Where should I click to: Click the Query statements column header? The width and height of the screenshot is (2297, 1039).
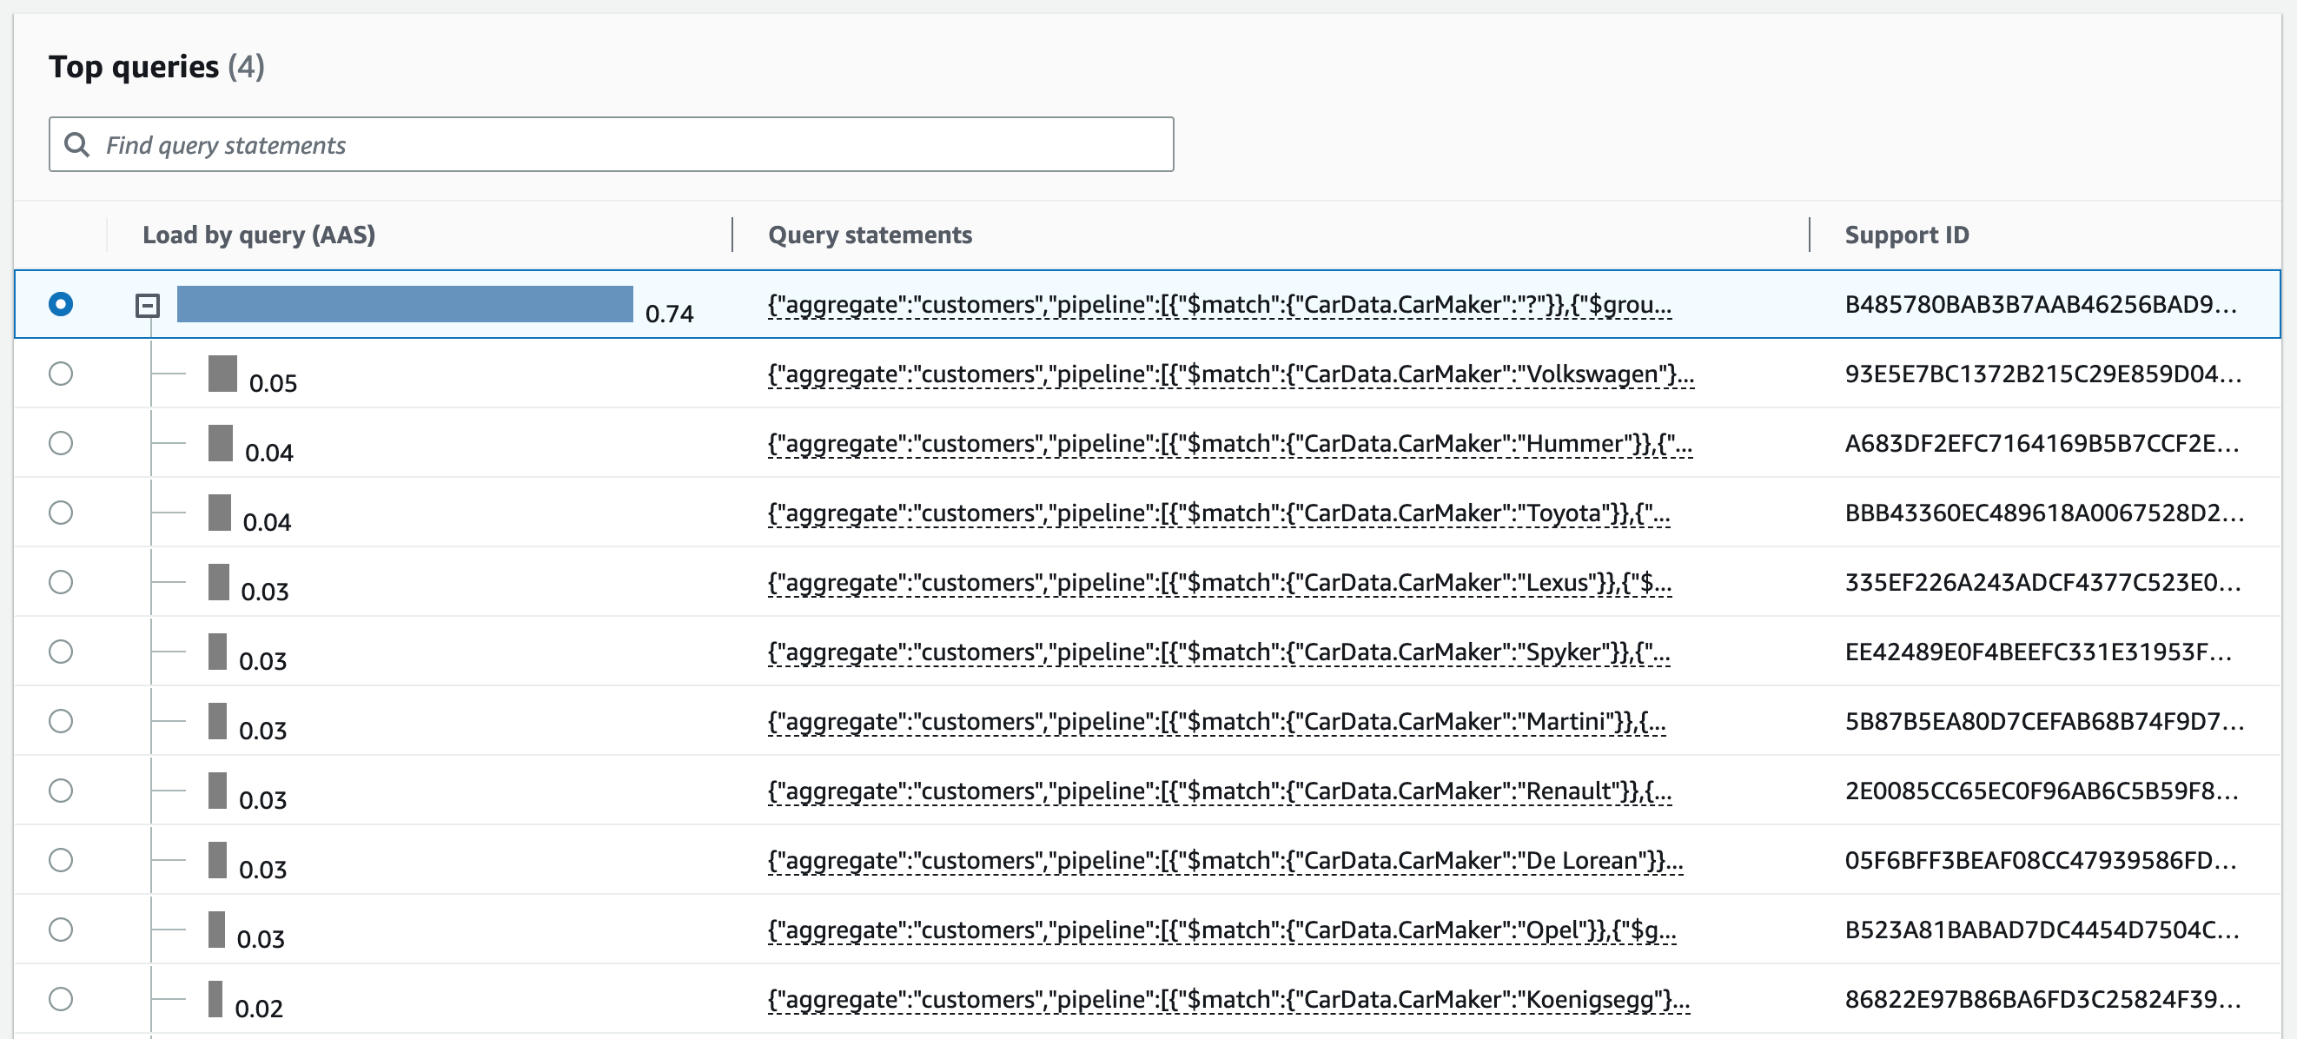pos(870,235)
